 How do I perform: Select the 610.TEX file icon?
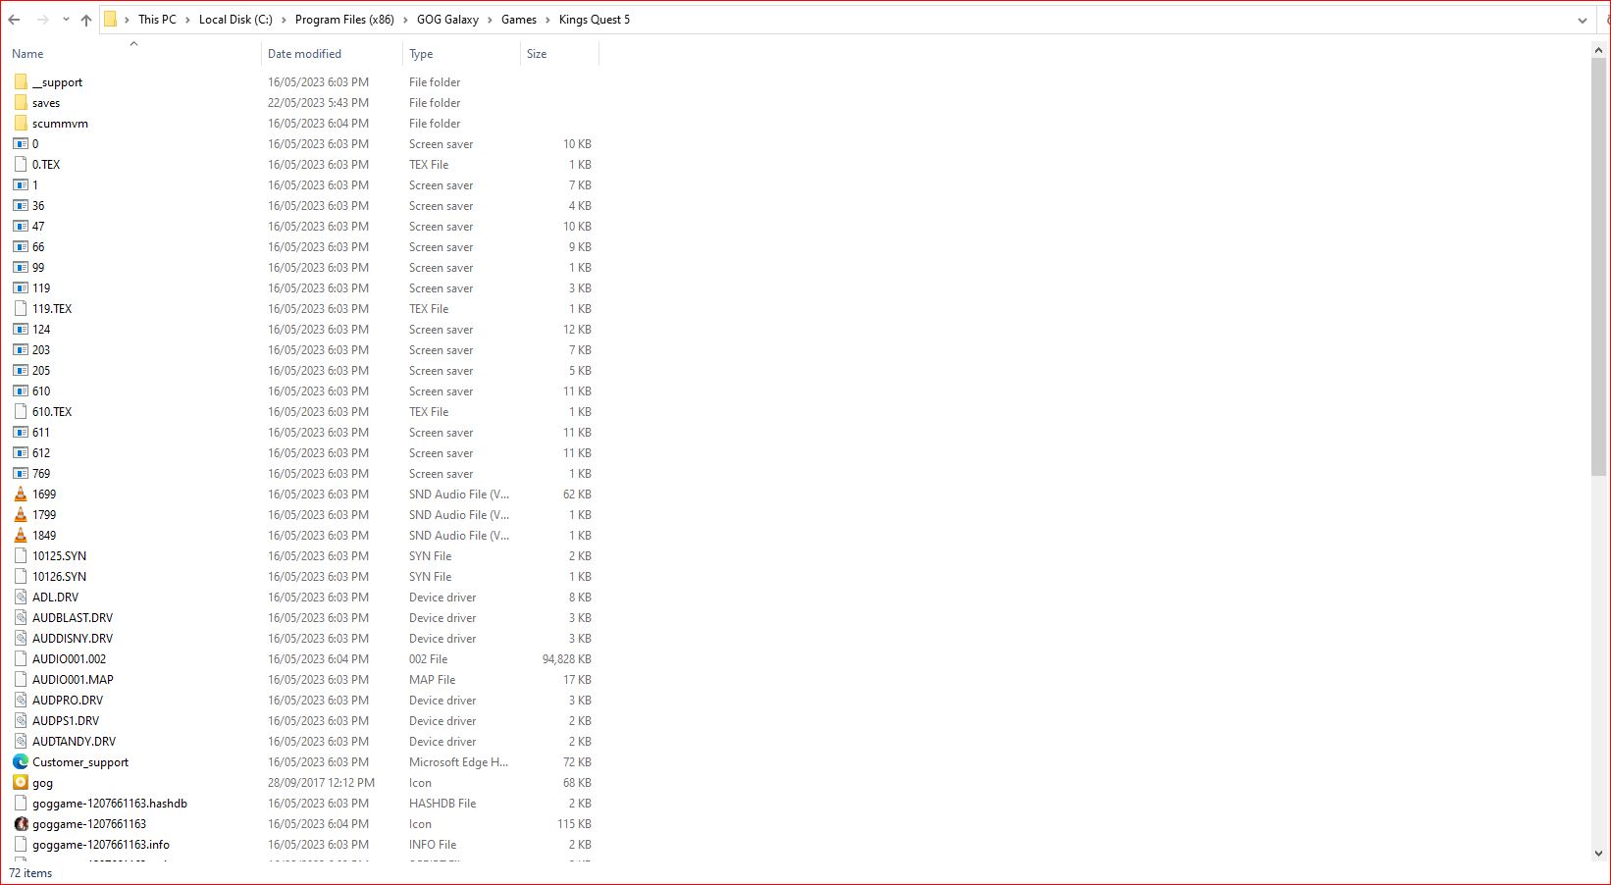[x=21, y=412]
